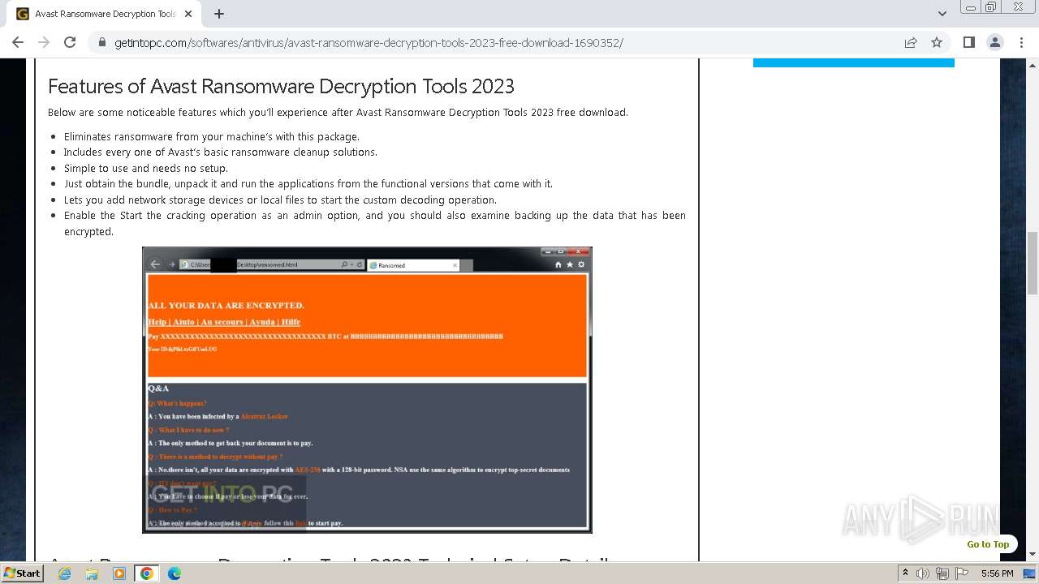Image resolution: width=1039 pixels, height=584 pixels.
Task: Click 'Just obtain the bundle, unpack it' bullet
Action: tap(308, 183)
